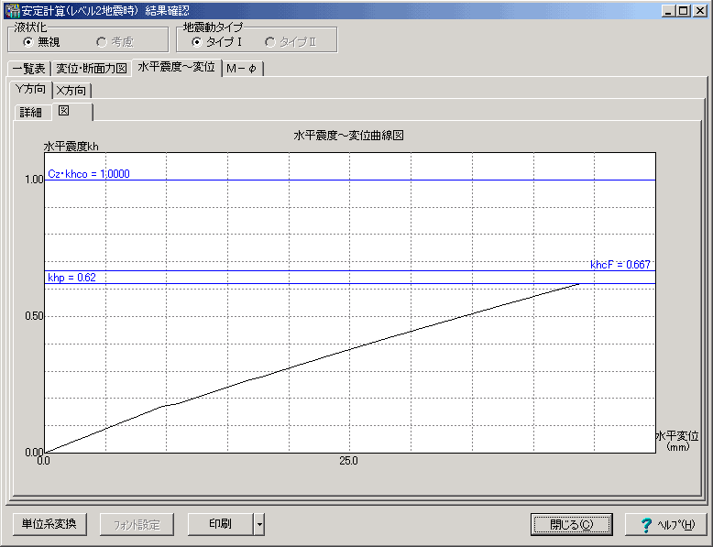713x547 pixels.
Task: Go to the M－φ tab
Action: click(242, 68)
